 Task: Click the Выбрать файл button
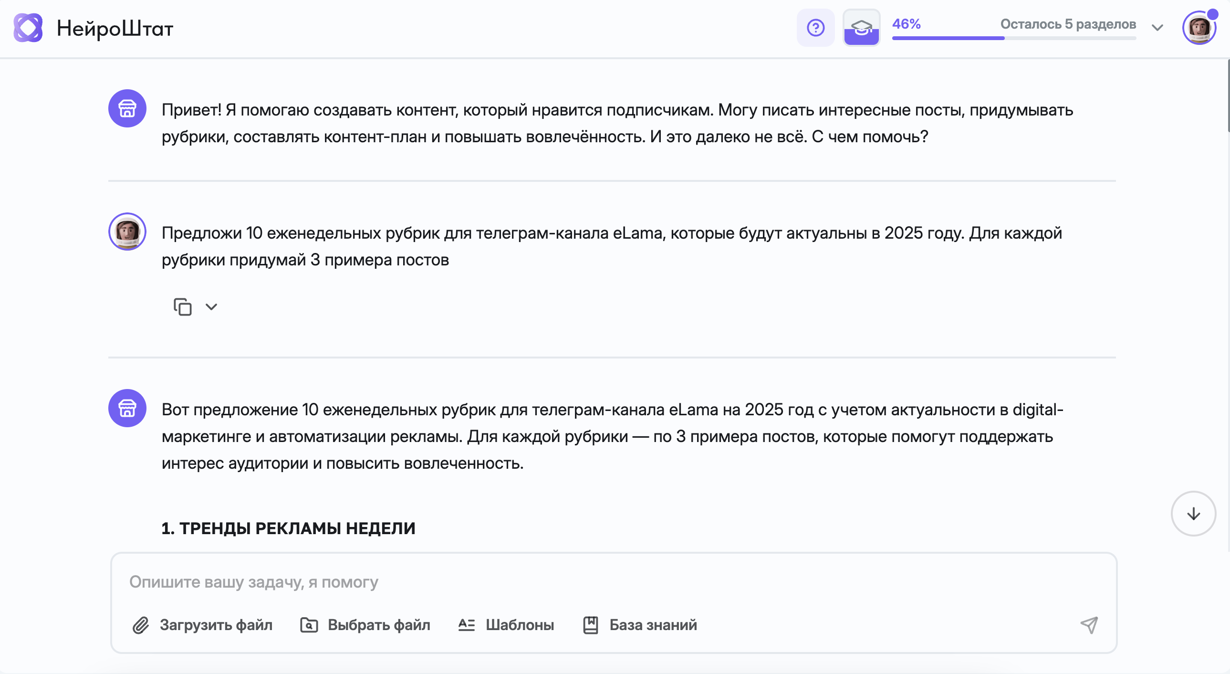(x=379, y=625)
